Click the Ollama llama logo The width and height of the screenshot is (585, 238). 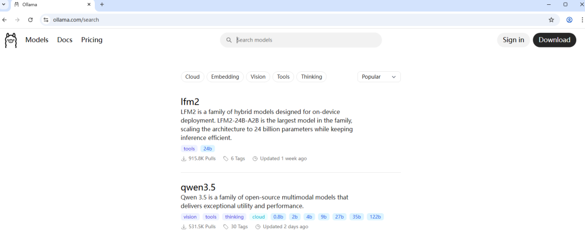pyautogui.click(x=11, y=40)
